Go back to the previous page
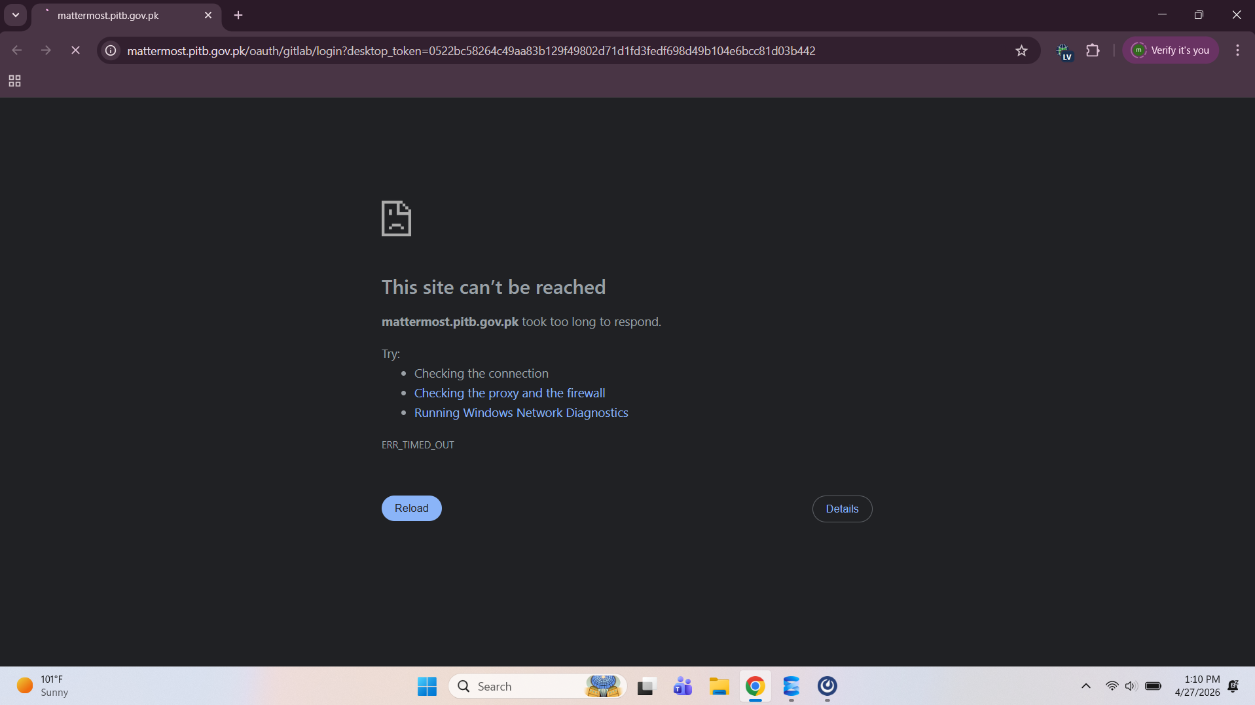This screenshot has height=705, width=1255. pyautogui.click(x=17, y=50)
